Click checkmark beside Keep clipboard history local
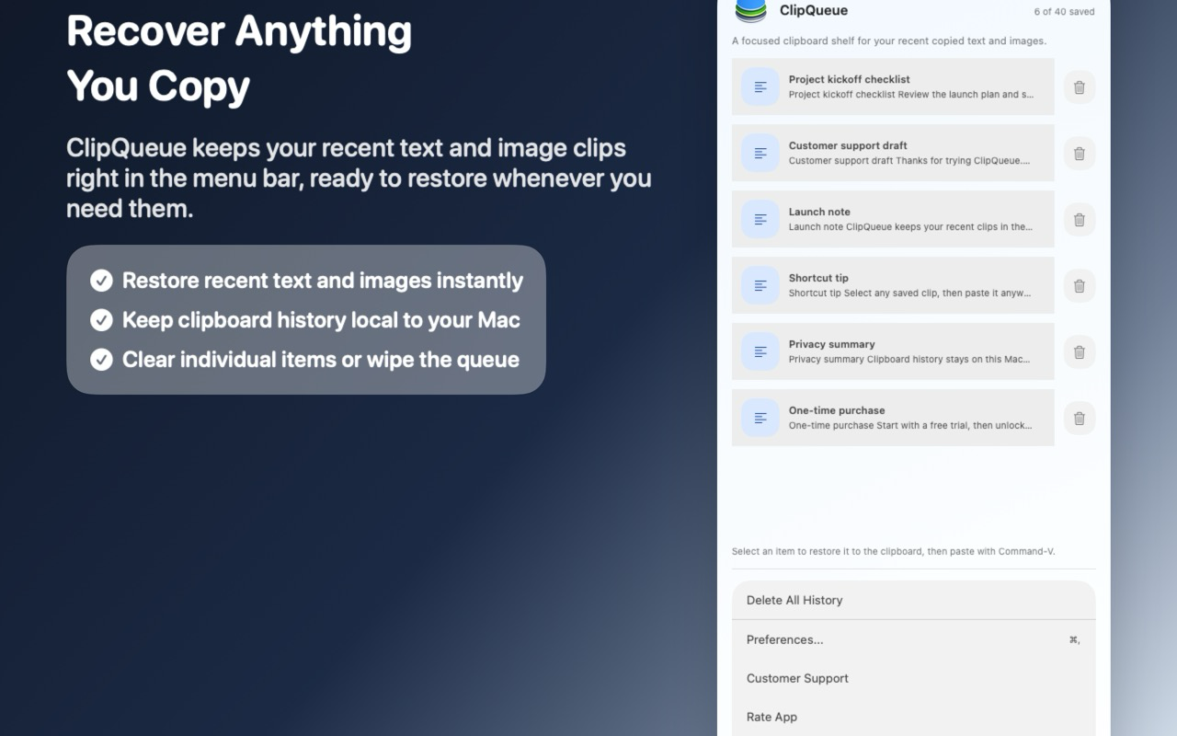This screenshot has height=736, width=1177. [x=101, y=320]
